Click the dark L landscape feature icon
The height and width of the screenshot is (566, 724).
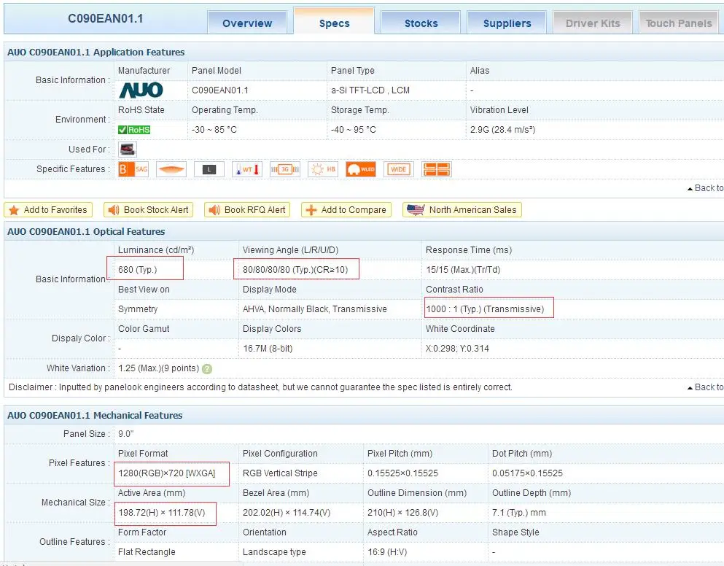point(209,169)
